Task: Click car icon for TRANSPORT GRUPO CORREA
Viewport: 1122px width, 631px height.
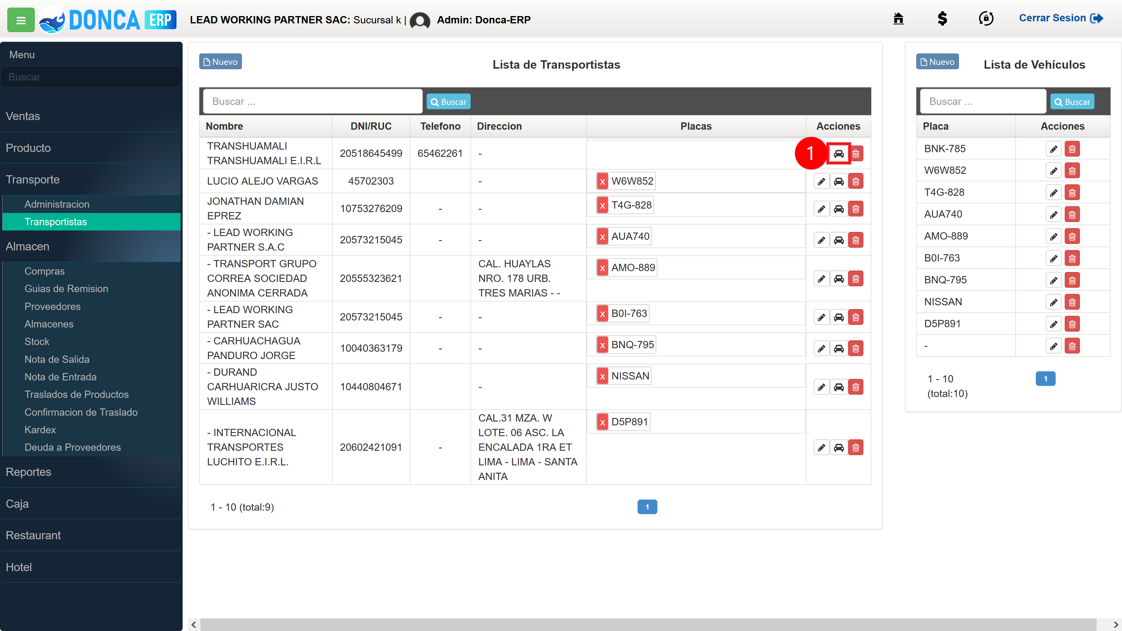Action: tap(839, 279)
